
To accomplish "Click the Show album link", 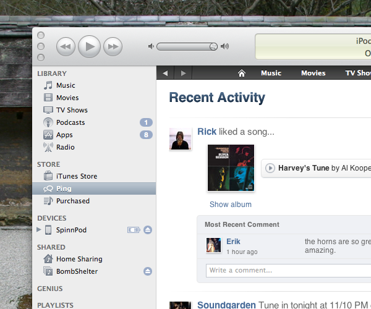I will [x=231, y=205].
